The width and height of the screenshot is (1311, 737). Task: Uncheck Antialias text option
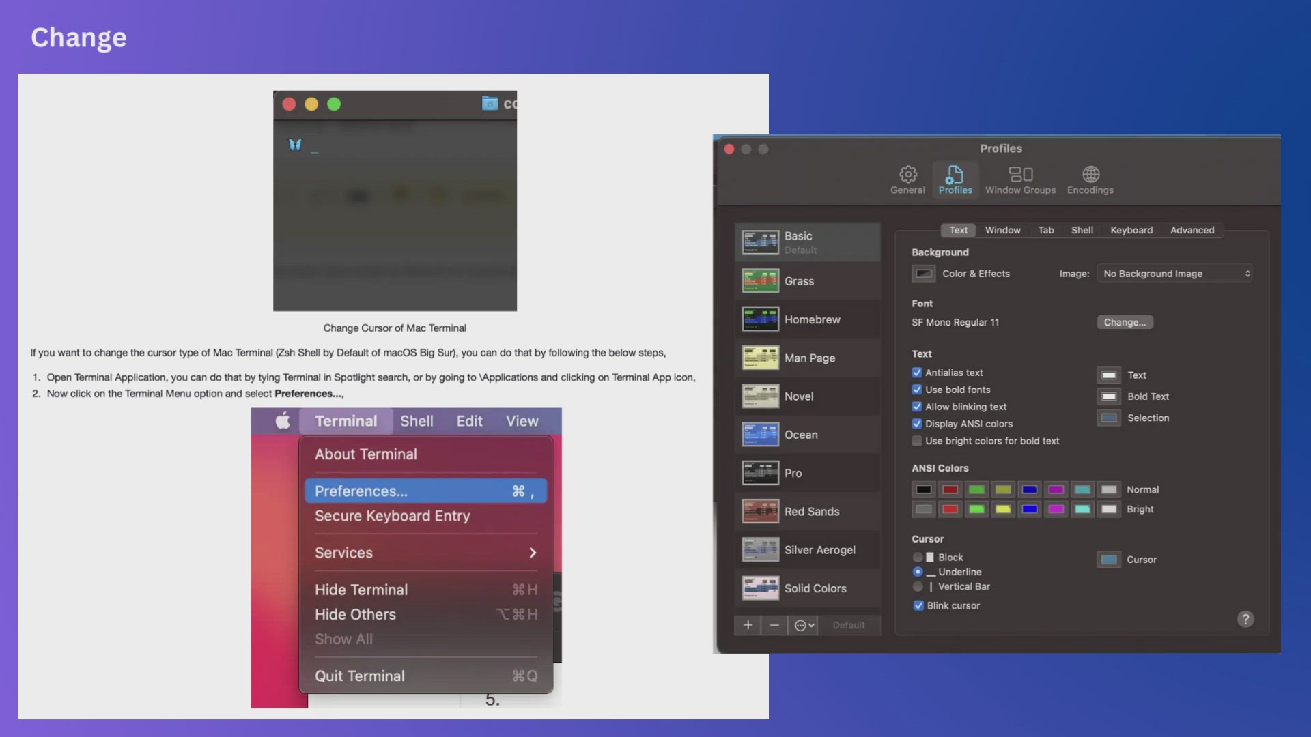point(917,373)
